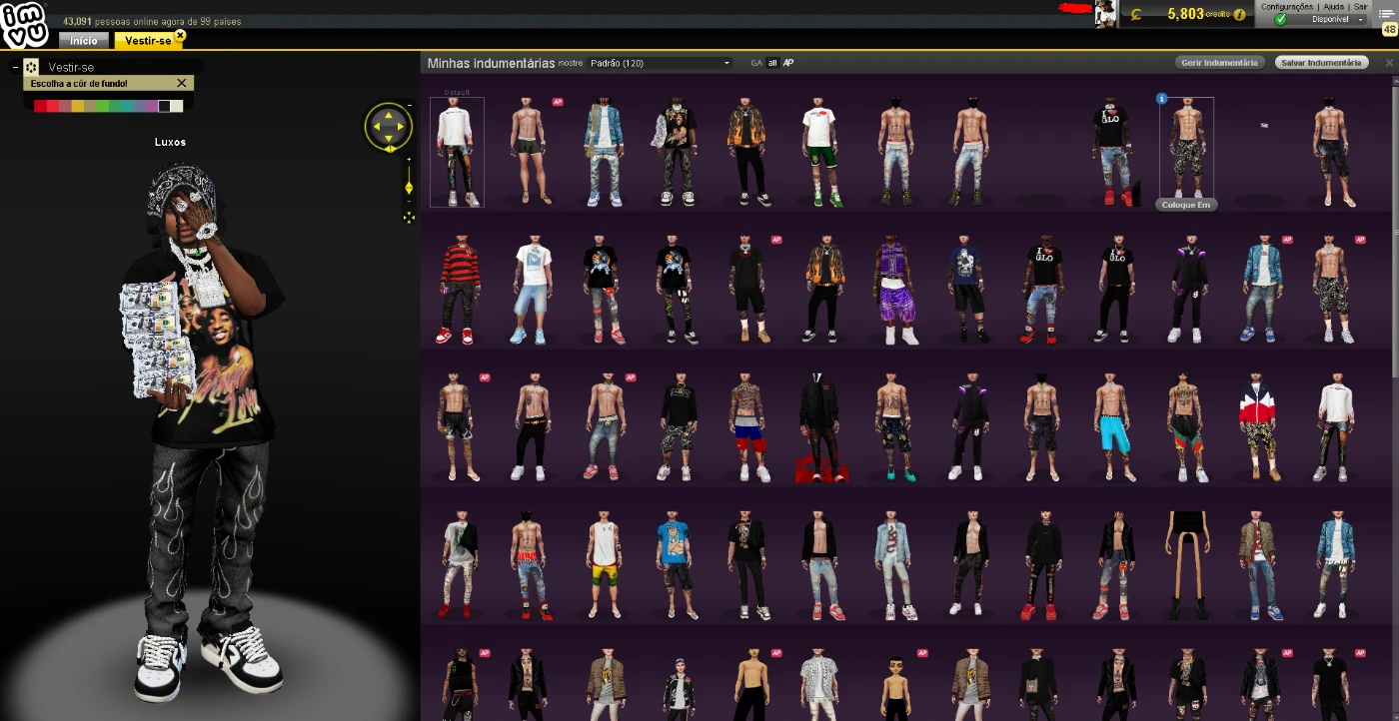Pan camera down with the down arrow
The image size is (1399, 721).
[388, 140]
